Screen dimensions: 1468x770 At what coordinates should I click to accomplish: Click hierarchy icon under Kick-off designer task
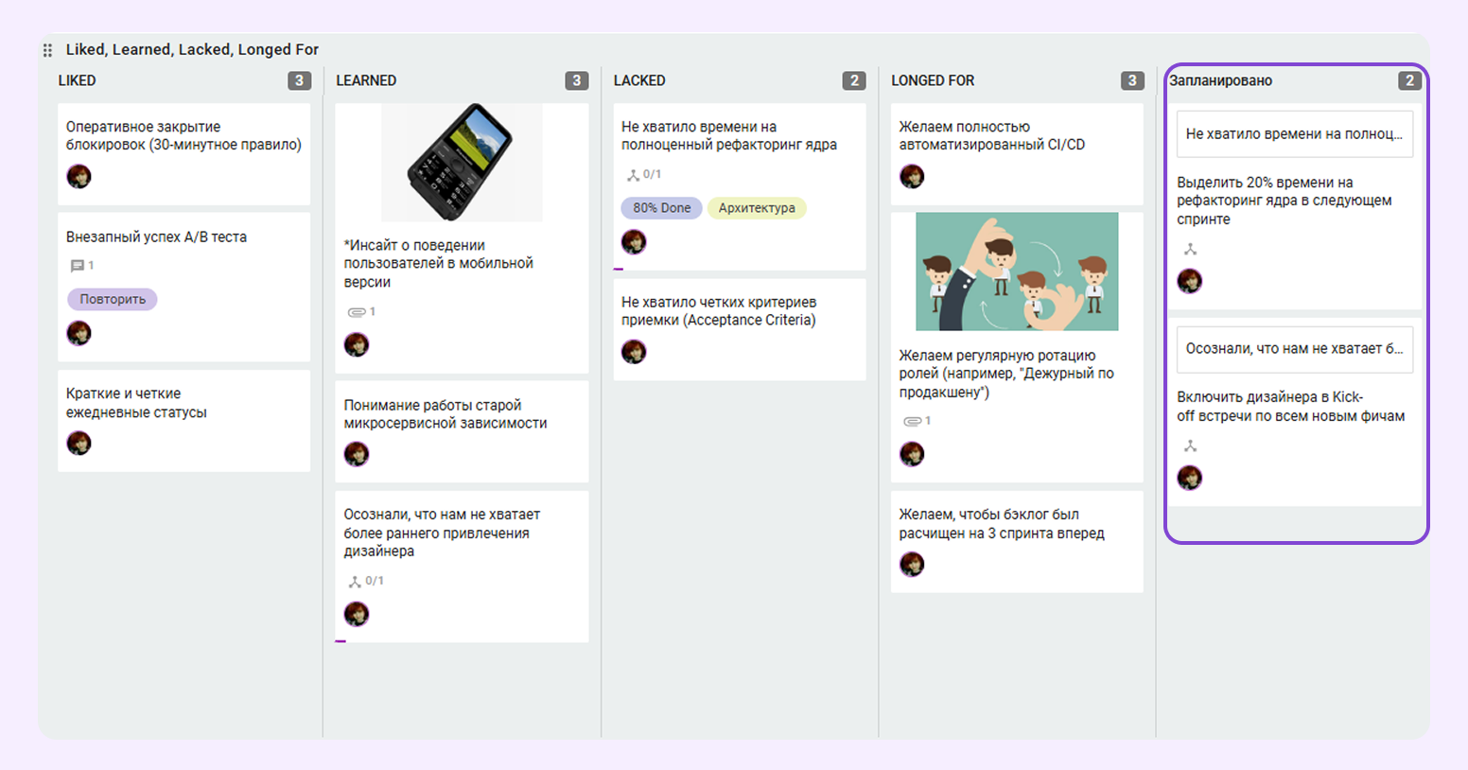[1190, 446]
